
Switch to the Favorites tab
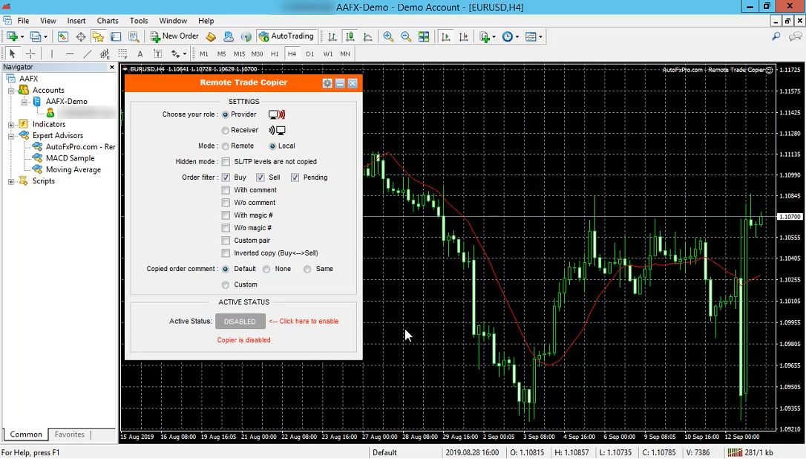70,434
